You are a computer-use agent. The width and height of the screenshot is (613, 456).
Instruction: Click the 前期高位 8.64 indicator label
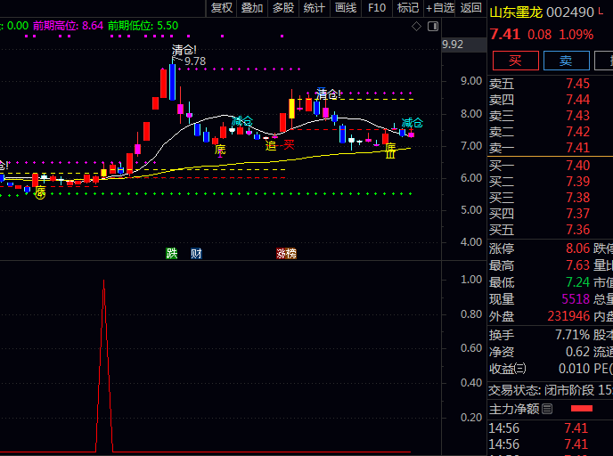[68, 26]
